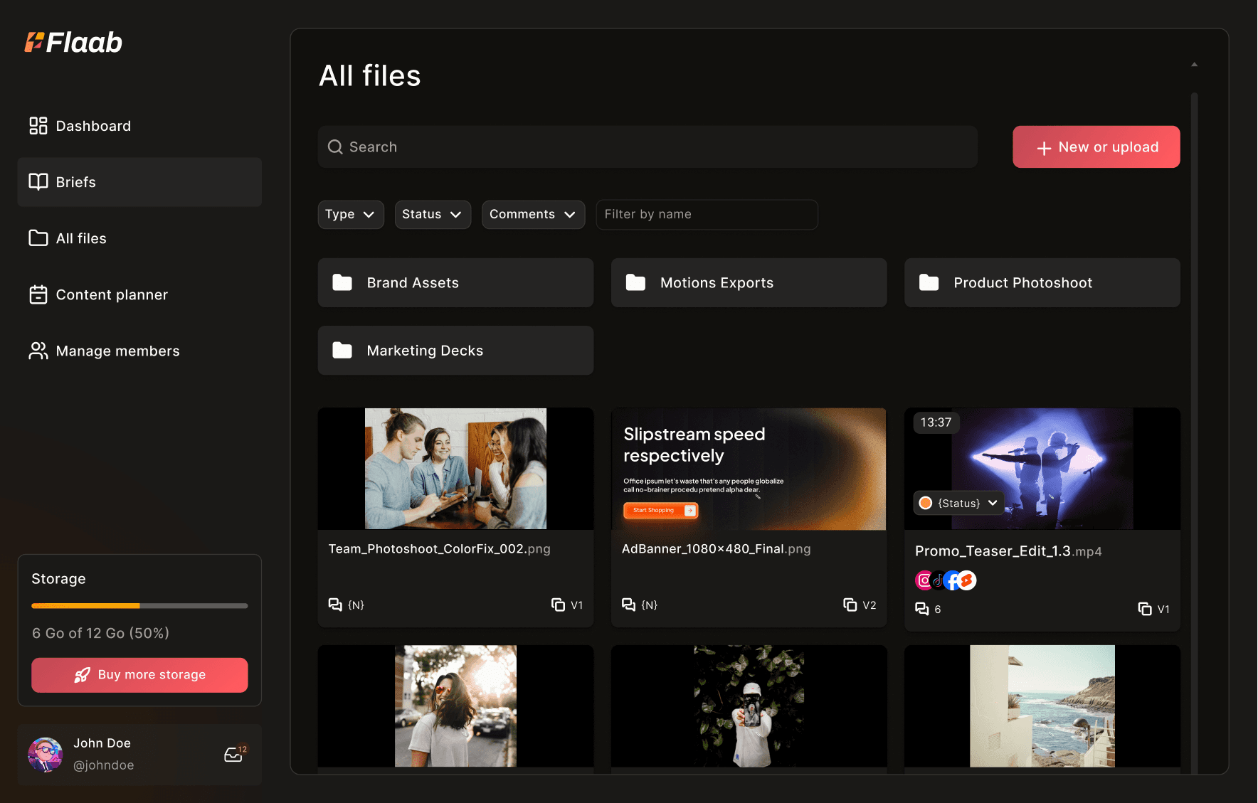Click comments icon on AdBanner file

click(x=628, y=605)
